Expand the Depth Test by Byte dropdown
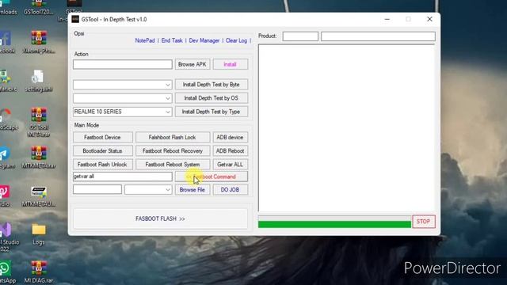Image resolution: width=507 pixels, height=285 pixels. click(x=168, y=85)
